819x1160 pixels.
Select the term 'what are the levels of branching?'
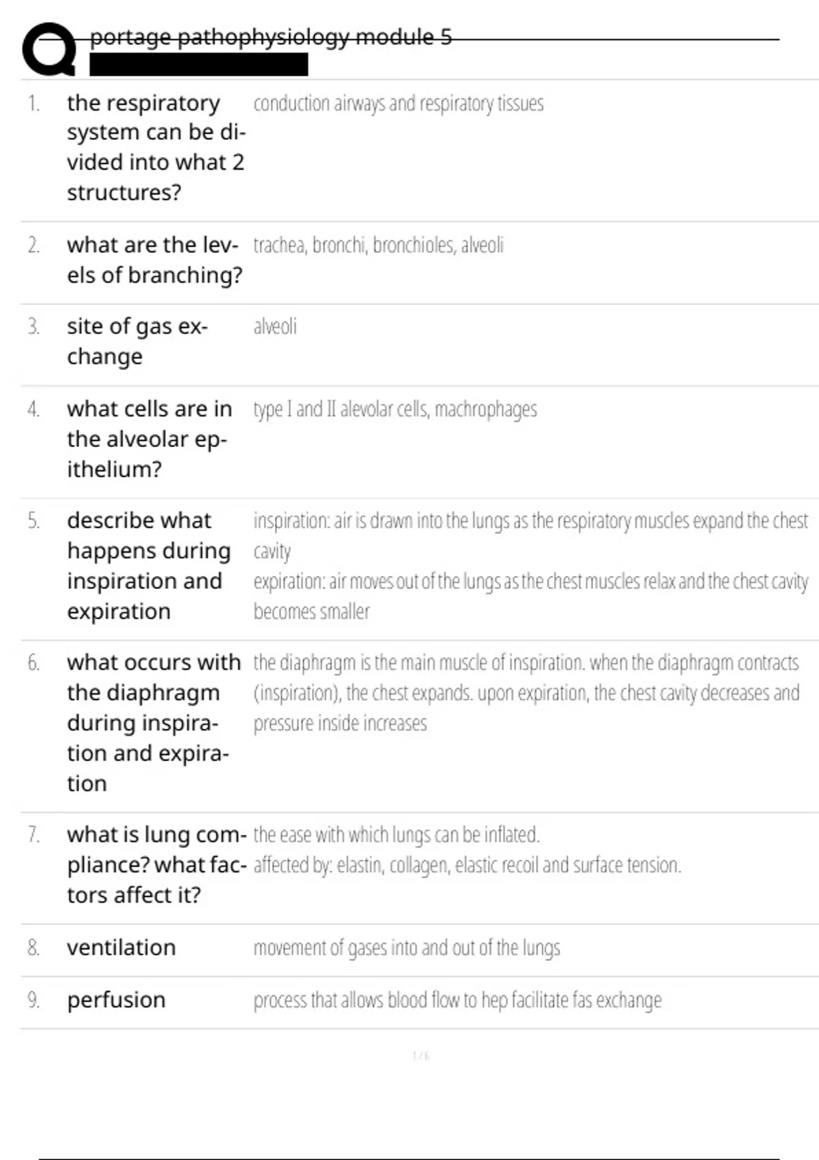tap(155, 260)
